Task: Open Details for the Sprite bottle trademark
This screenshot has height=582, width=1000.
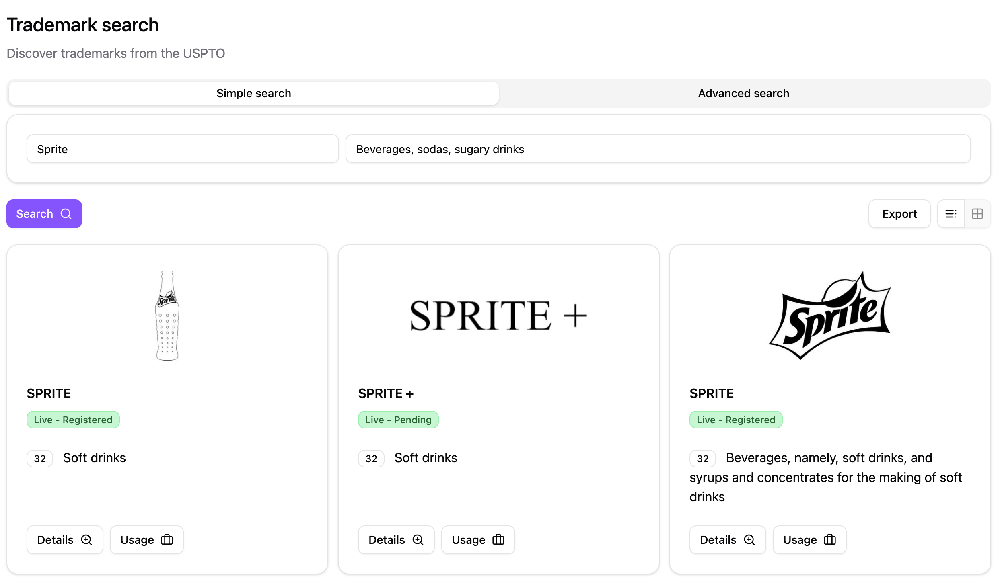Action: pyautogui.click(x=65, y=540)
